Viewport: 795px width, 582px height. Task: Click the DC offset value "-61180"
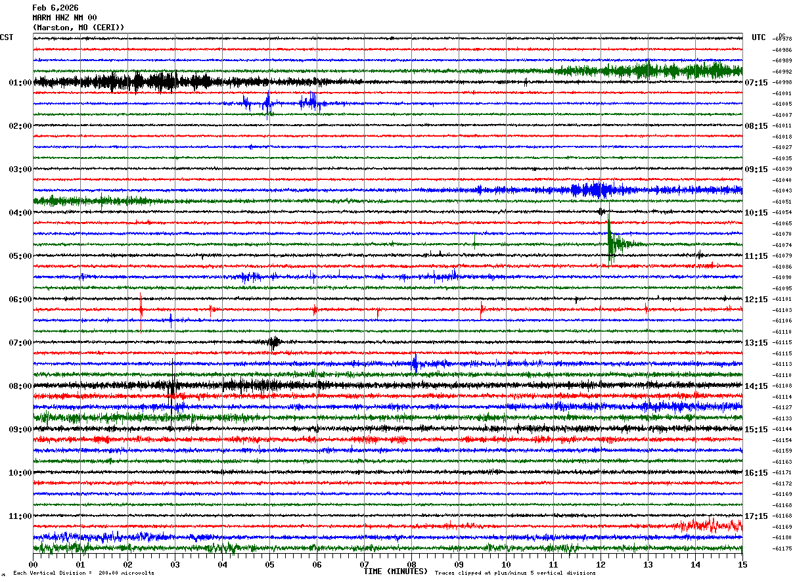pos(783,537)
